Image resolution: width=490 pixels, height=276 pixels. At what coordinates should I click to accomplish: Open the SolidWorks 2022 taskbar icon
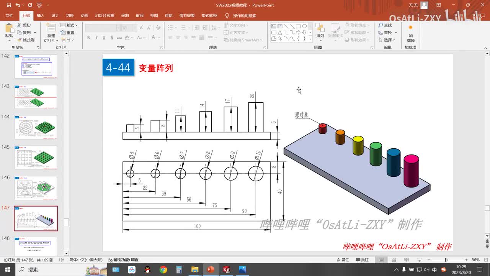(x=226, y=269)
